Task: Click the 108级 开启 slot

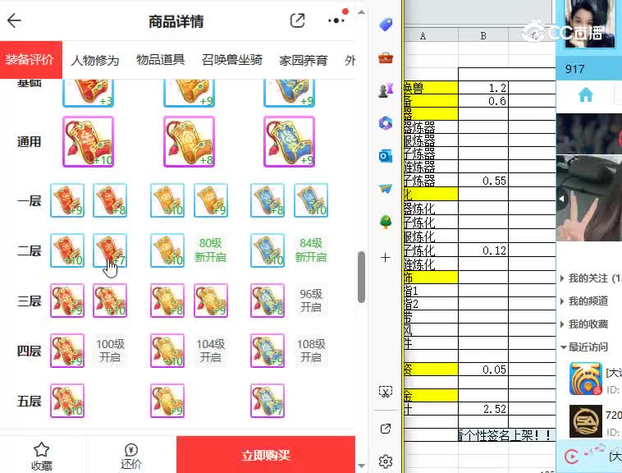Action: pos(311,351)
